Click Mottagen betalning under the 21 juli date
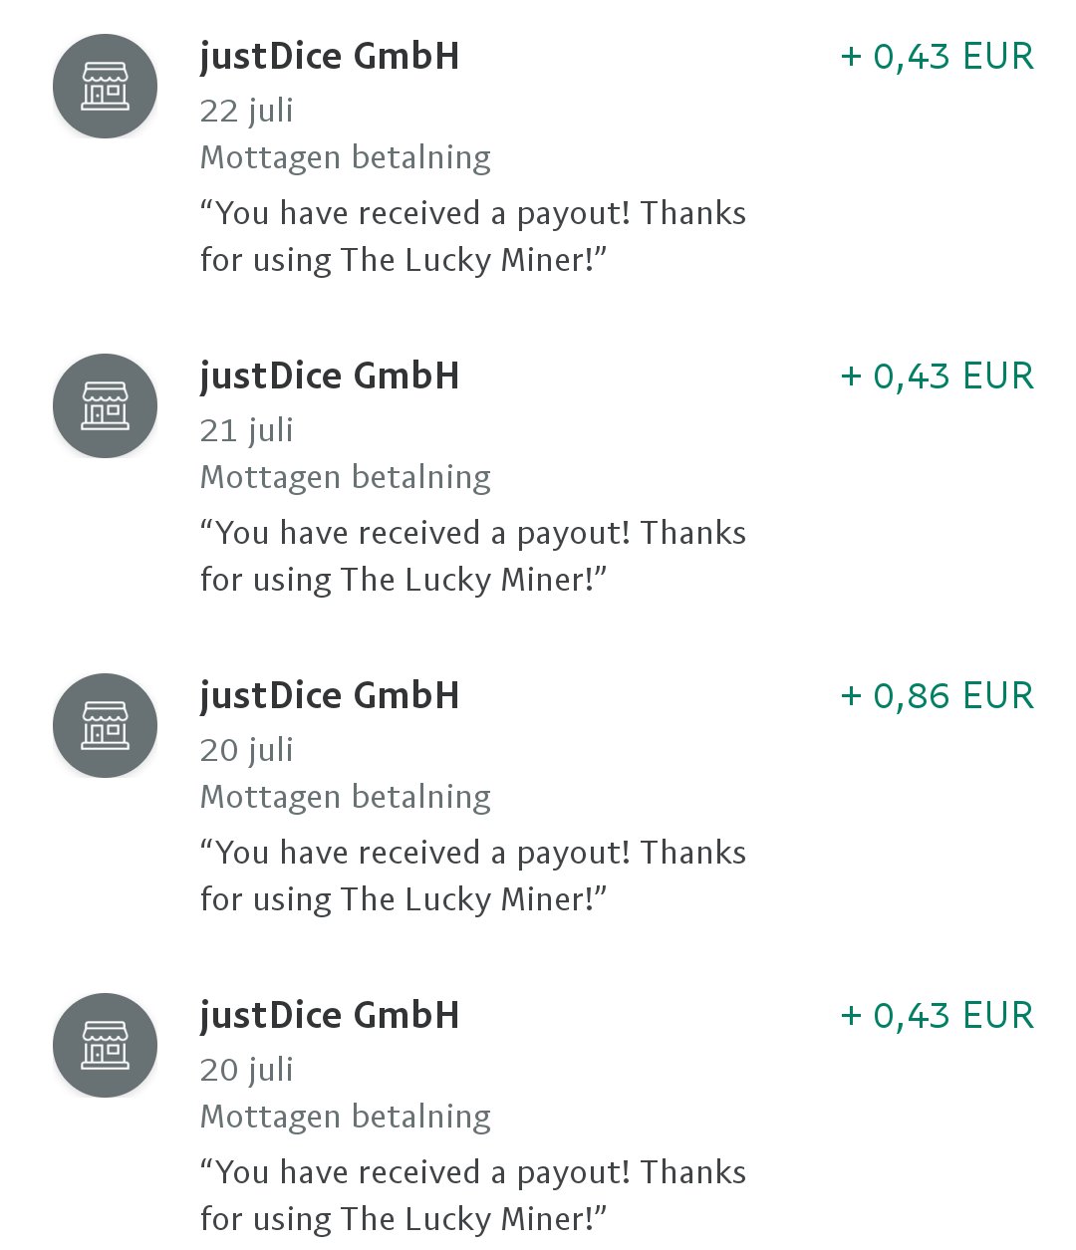 [x=346, y=477]
